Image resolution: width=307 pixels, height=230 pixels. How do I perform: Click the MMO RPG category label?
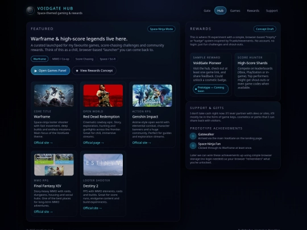point(41,181)
